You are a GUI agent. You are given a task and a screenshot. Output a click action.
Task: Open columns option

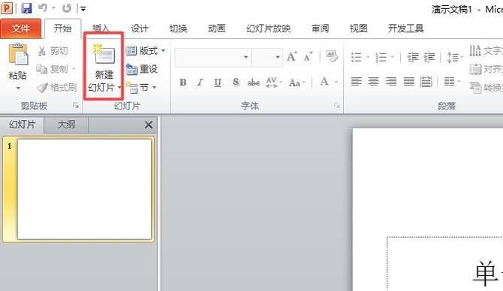click(452, 82)
